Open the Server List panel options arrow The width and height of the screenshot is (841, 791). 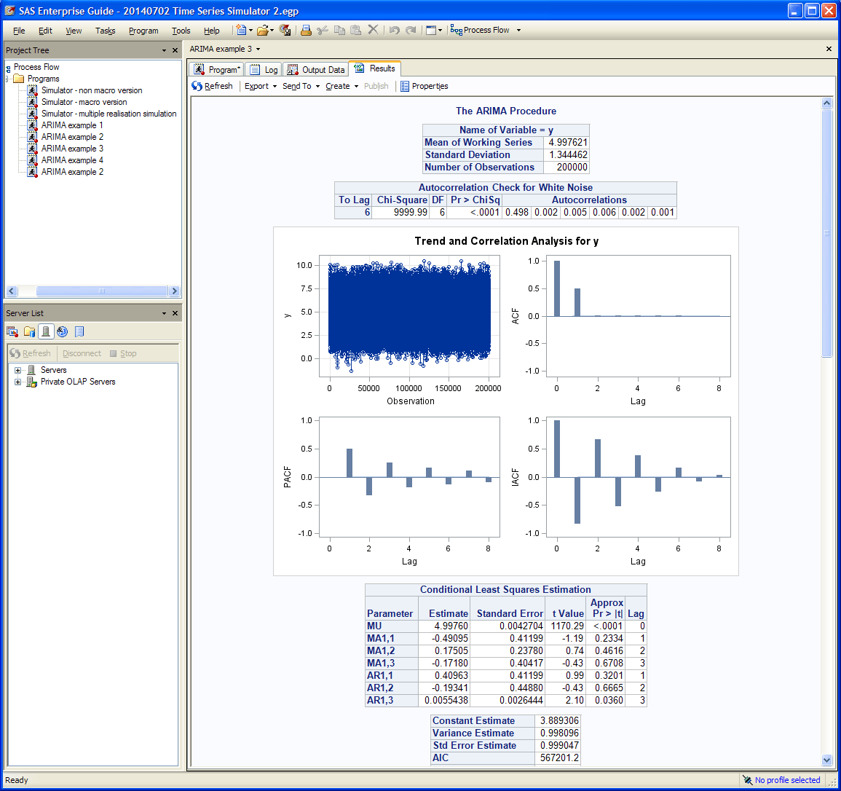[164, 313]
